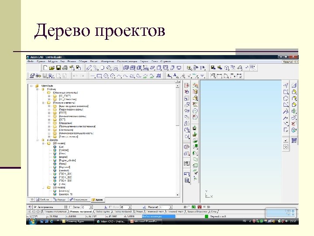
Task: Click the tree scrollbar down arrow
Action: (x=177, y=195)
